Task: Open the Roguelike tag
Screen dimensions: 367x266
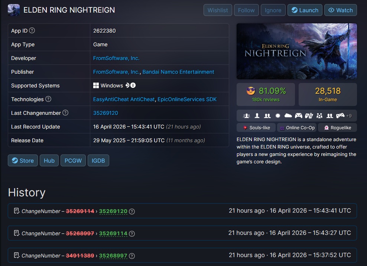Action: click(338, 128)
